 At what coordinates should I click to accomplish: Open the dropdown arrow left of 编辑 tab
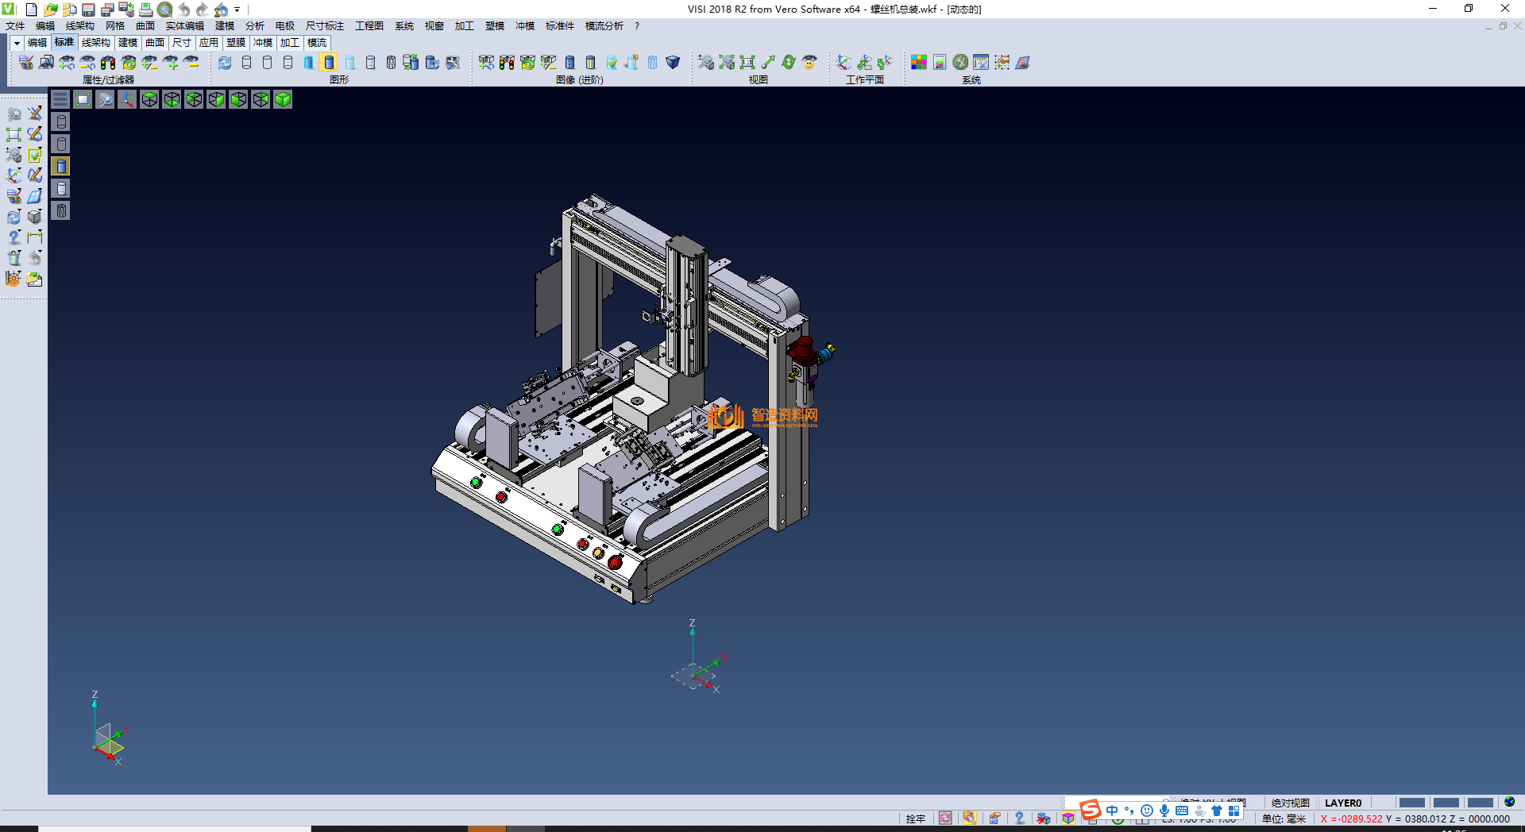coord(17,43)
